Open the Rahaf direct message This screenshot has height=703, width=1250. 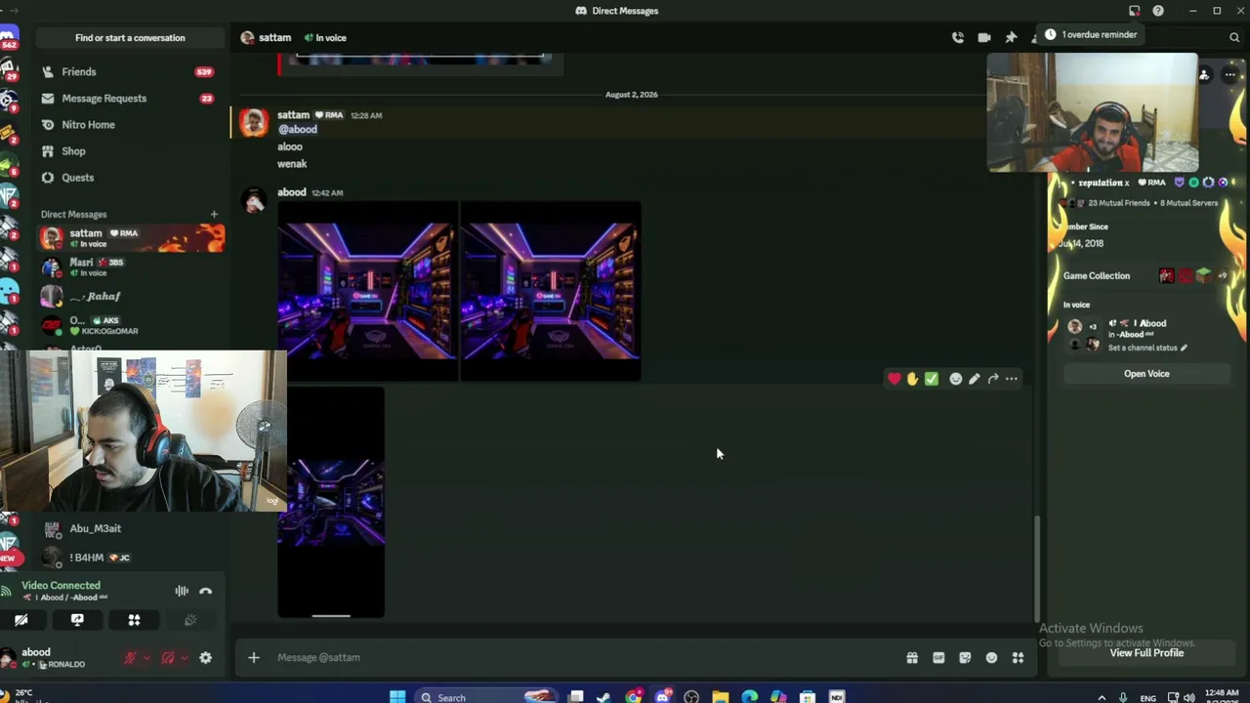[x=131, y=296]
